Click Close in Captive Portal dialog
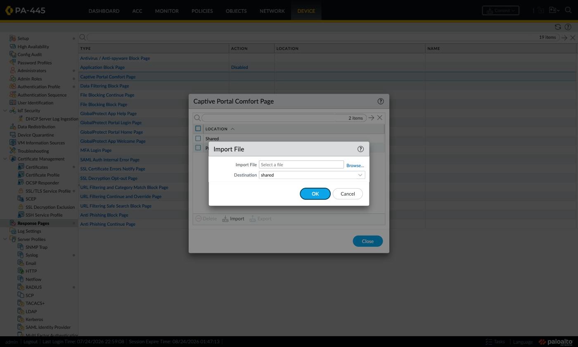 368,241
